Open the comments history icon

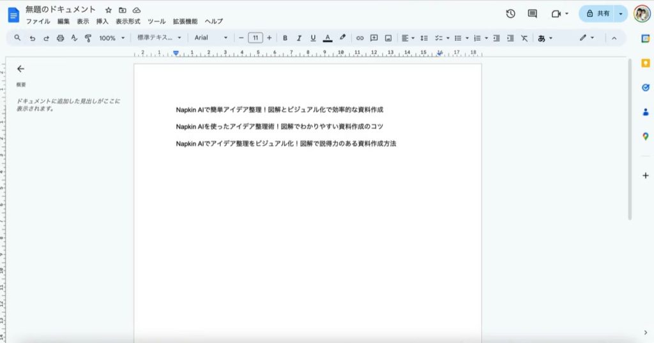[532, 13]
